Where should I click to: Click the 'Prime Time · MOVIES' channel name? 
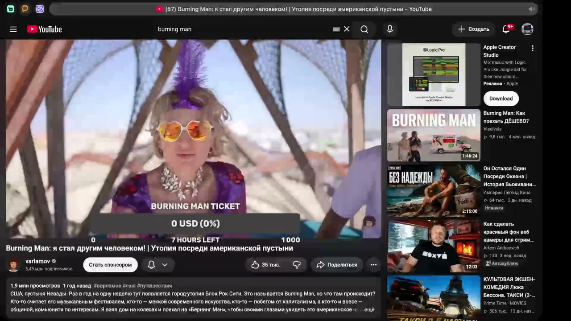point(505,303)
